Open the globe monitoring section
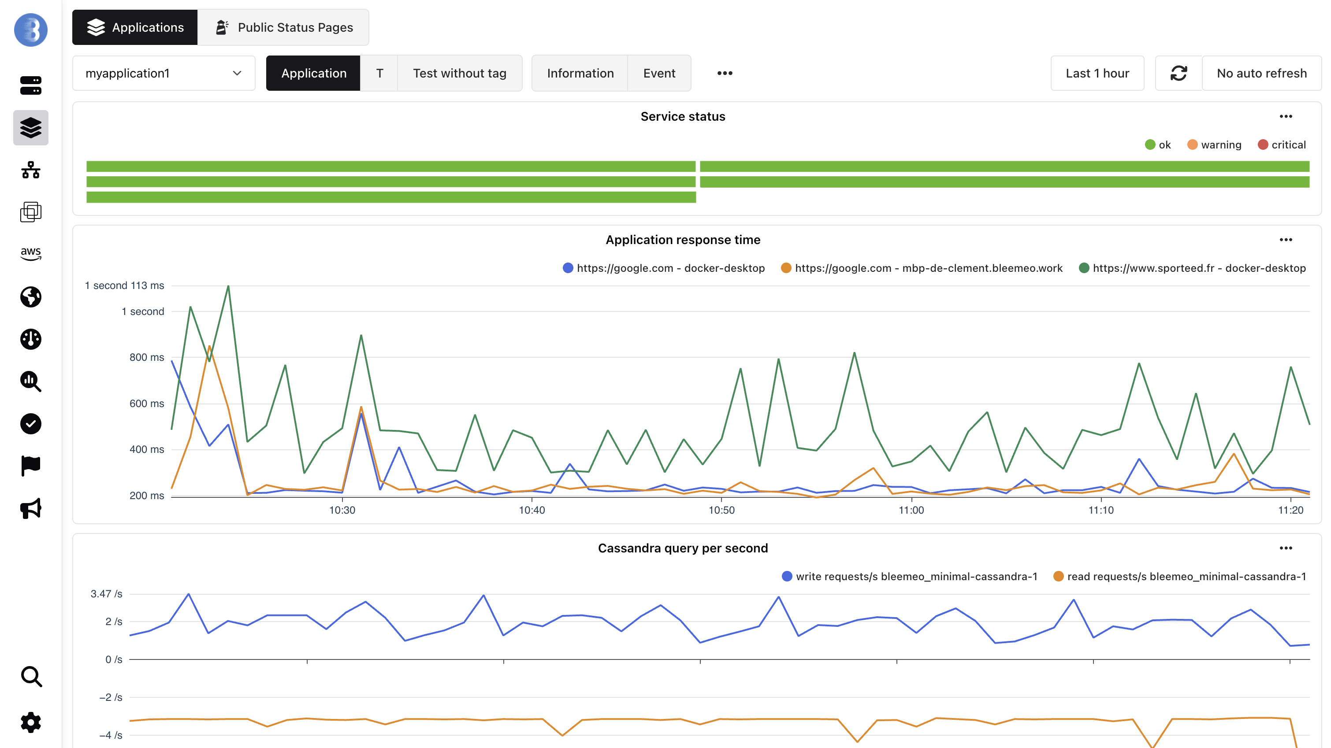This screenshot has height=748, width=1331. [x=30, y=297]
